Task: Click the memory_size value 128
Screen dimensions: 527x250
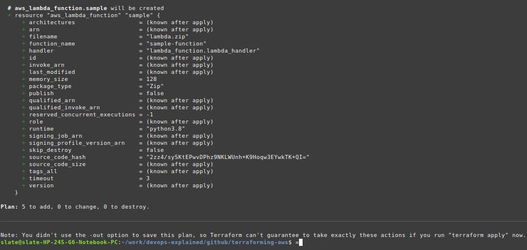Action: coord(152,79)
